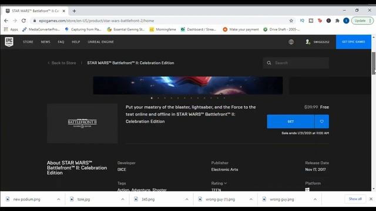Open the Capturing from Pla... bookmark
The width and height of the screenshot is (376, 211).
tap(83, 29)
